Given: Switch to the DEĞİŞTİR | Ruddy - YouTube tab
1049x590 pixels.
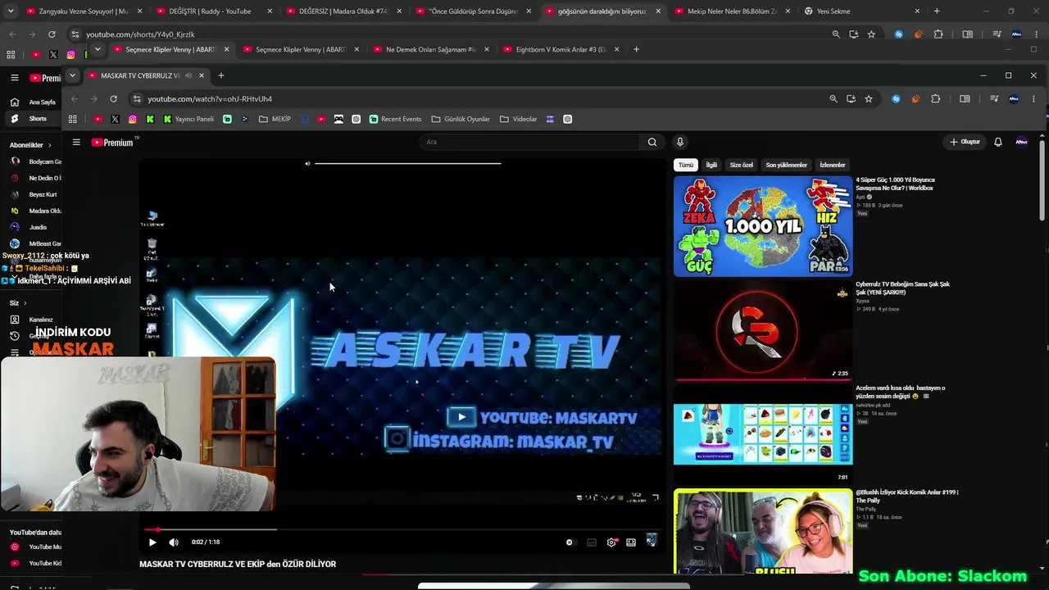Looking at the screenshot, I should [209, 11].
